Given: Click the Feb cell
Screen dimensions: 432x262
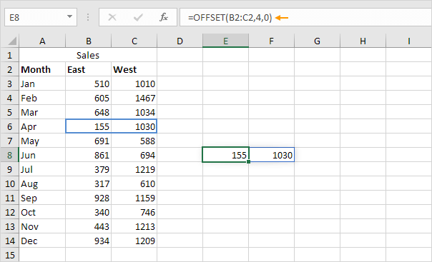Looking at the screenshot, I should click(42, 98).
